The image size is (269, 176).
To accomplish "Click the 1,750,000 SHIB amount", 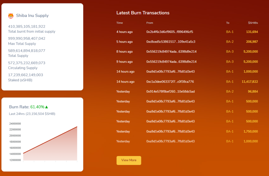I will click(x=251, y=132).
